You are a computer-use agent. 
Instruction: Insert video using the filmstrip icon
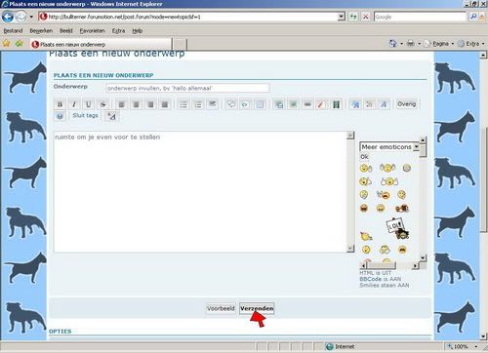(336, 104)
